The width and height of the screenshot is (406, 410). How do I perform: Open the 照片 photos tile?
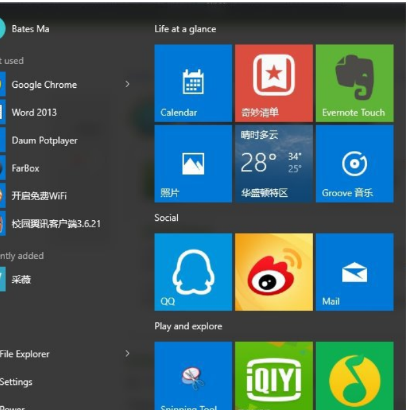pyautogui.click(x=193, y=164)
